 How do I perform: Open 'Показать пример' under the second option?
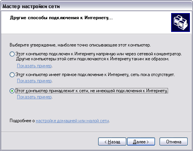pos(34,81)
